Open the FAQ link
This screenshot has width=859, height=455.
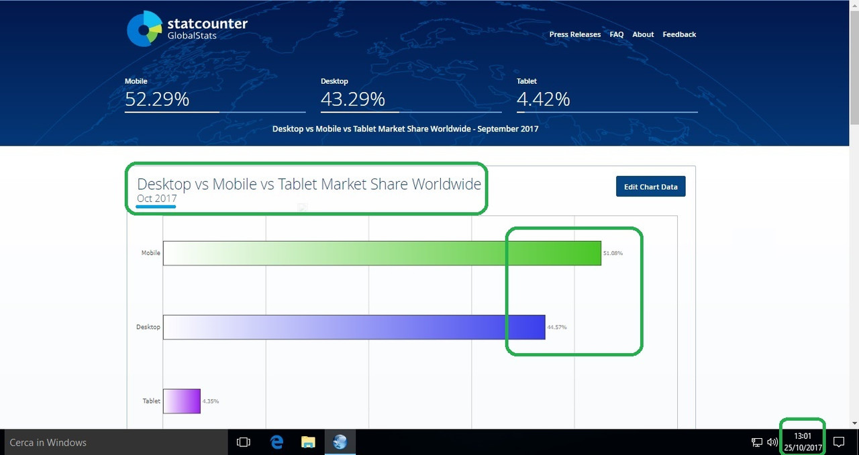(x=617, y=34)
